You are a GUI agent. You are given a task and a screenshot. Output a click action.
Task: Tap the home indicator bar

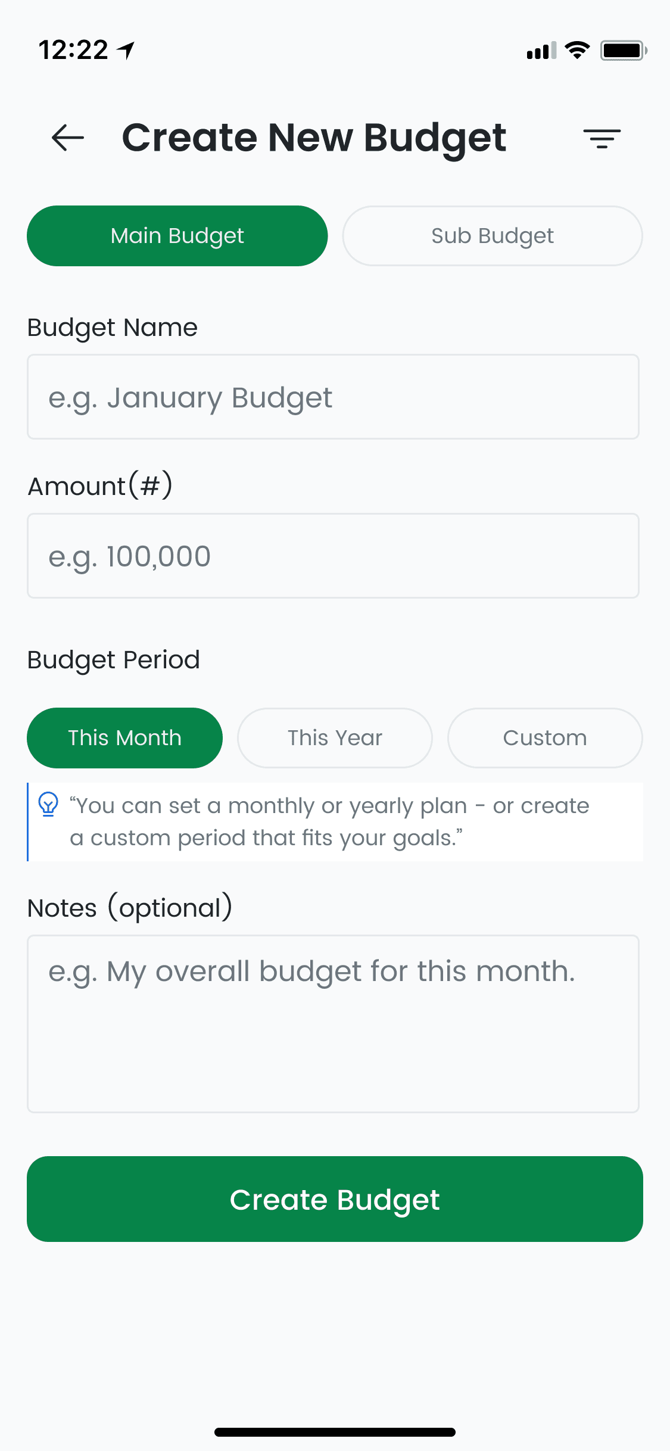tap(335, 1432)
